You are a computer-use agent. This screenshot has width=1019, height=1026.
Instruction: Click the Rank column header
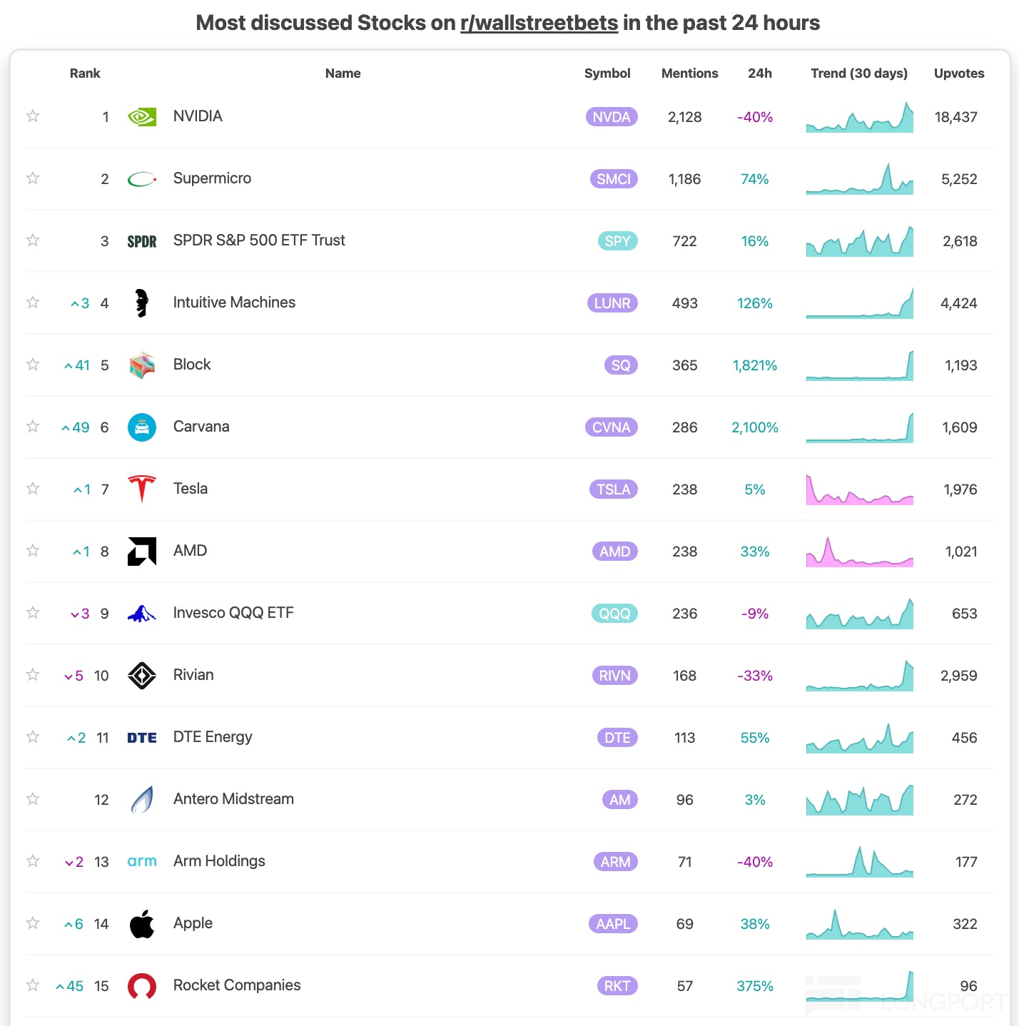point(85,73)
